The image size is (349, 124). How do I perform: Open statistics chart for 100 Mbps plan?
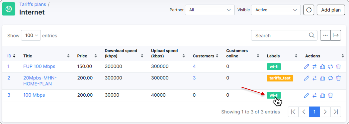[x=322, y=95]
